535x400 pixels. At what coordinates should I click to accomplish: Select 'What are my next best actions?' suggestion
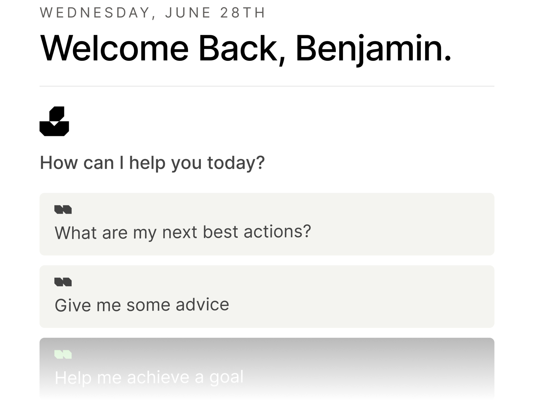point(267,224)
